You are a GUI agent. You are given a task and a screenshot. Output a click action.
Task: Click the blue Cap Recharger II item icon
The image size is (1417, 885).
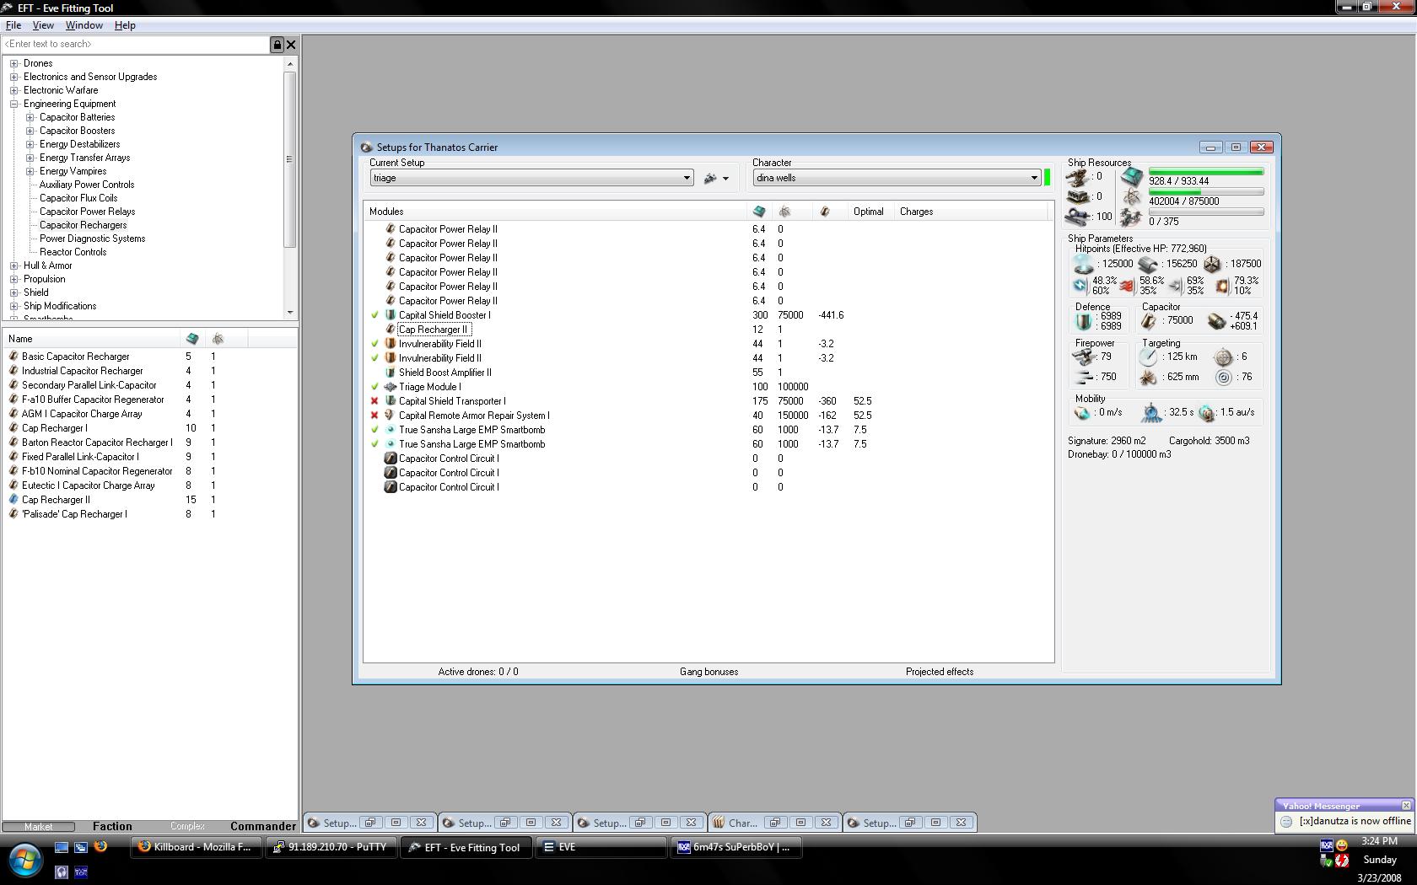tap(13, 500)
